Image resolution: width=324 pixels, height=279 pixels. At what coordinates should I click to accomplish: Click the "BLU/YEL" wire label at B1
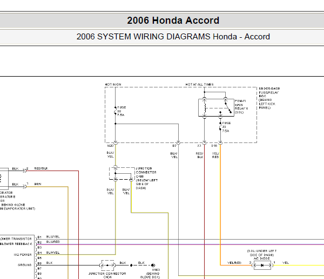click(53, 237)
